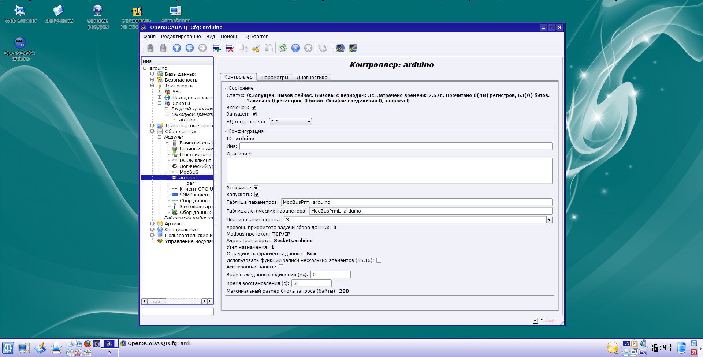Click the blue back-arrow toolbar icon
The height and width of the screenshot is (357, 703).
coord(190,48)
